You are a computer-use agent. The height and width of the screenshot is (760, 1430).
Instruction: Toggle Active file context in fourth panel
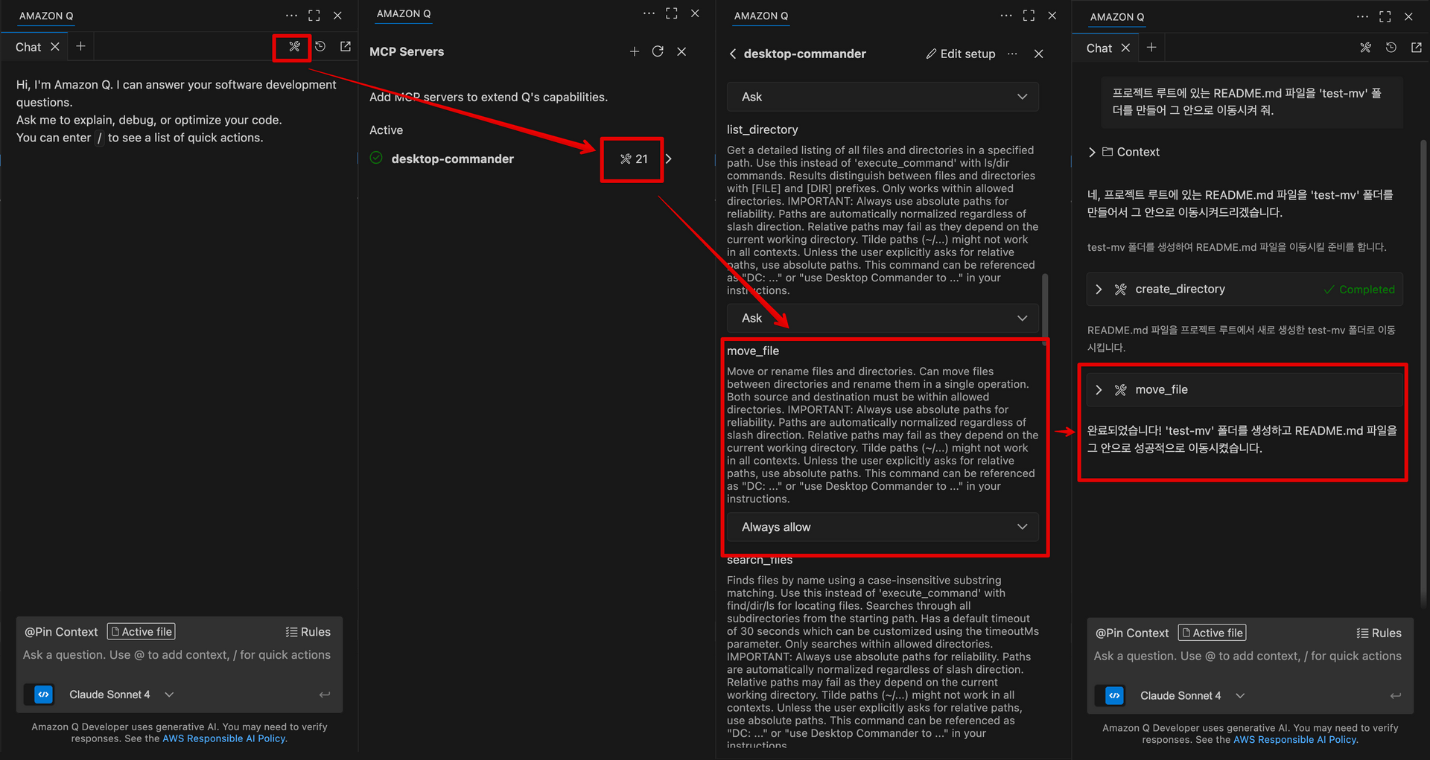tap(1213, 633)
